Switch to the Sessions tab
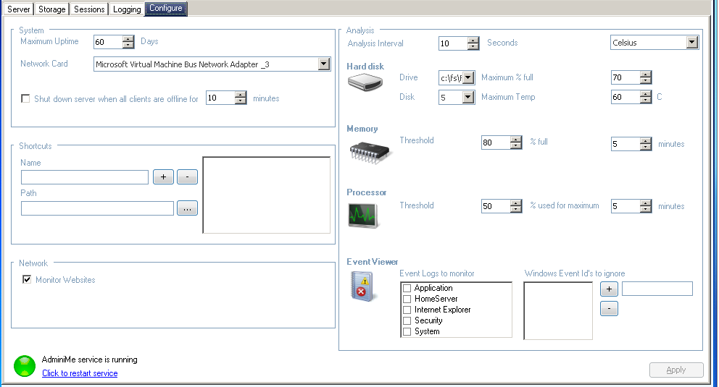This screenshot has width=719, height=387. pos(89,9)
